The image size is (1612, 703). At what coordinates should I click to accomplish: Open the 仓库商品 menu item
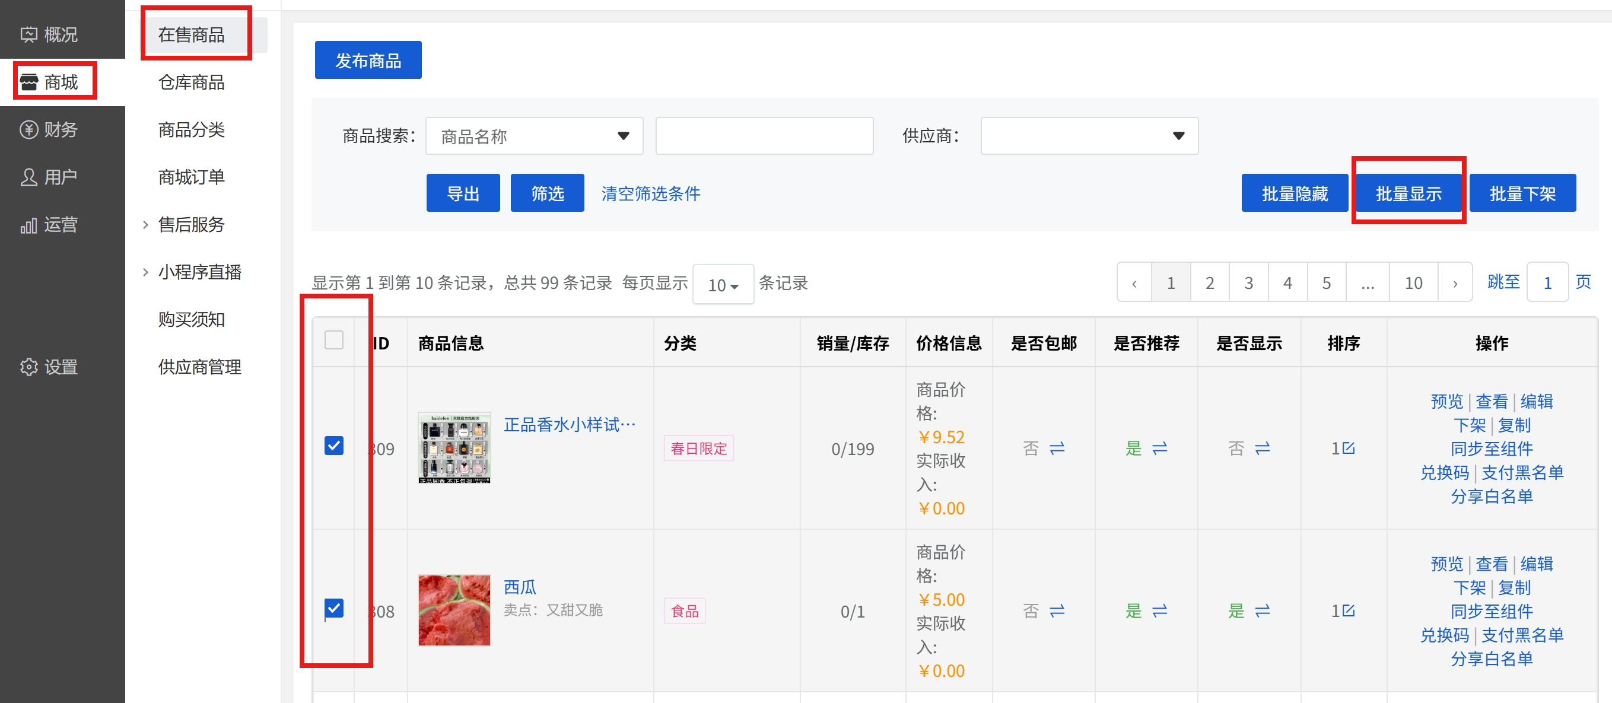191,82
